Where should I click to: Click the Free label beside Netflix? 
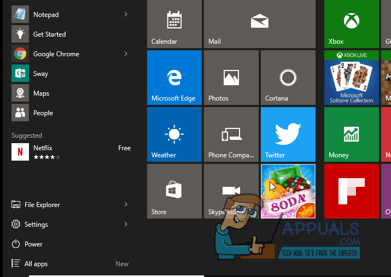point(125,148)
